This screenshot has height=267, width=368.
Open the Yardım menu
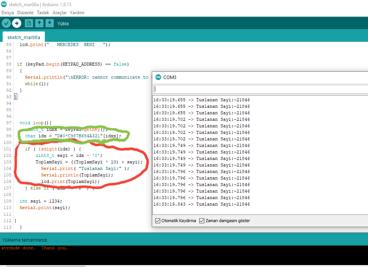(x=77, y=13)
